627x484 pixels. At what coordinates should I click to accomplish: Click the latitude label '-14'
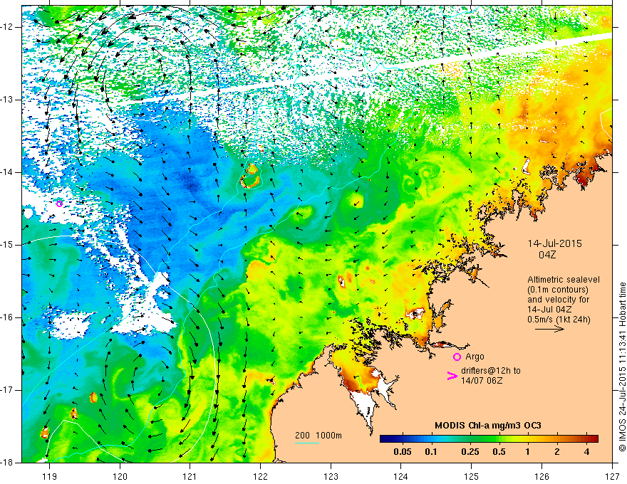click(x=7, y=172)
